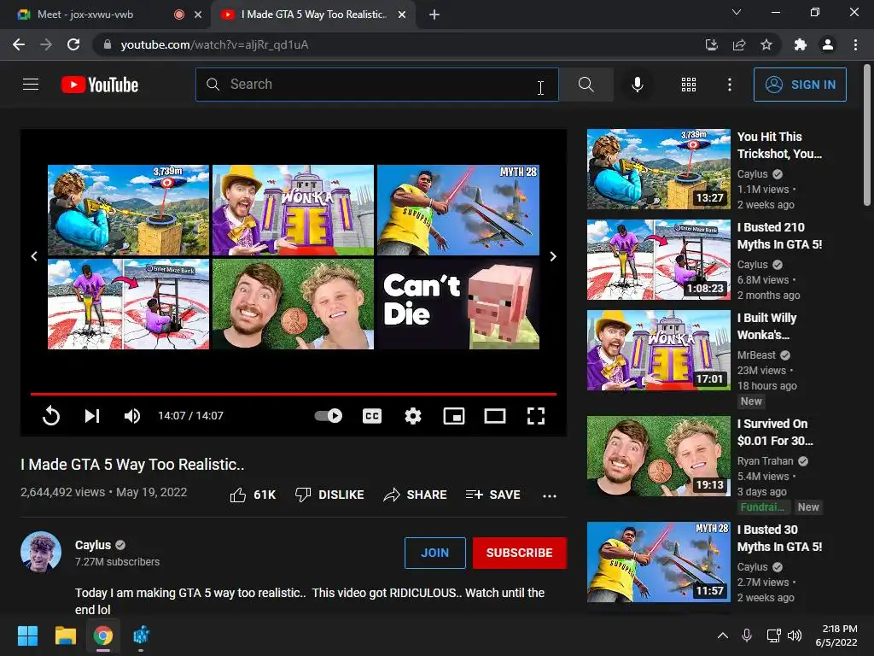Open the YouTube guide hamburger menu
The height and width of the screenshot is (656, 874).
click(x=31, y=85)
